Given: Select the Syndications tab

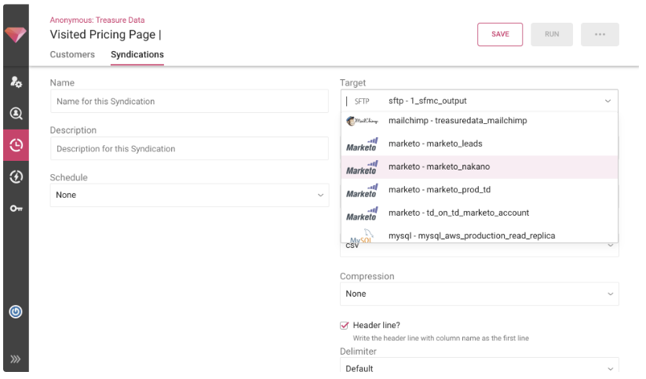Looking at the screenshot, I should pyautogui.click(x=137, y=55).
